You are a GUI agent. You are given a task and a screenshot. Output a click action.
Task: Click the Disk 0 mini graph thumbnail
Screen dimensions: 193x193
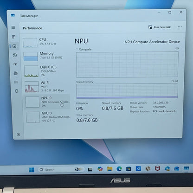point(31,71)
